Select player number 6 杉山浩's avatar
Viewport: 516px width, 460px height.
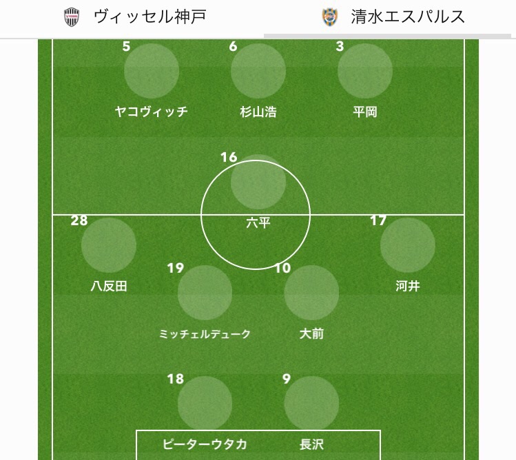258,71
